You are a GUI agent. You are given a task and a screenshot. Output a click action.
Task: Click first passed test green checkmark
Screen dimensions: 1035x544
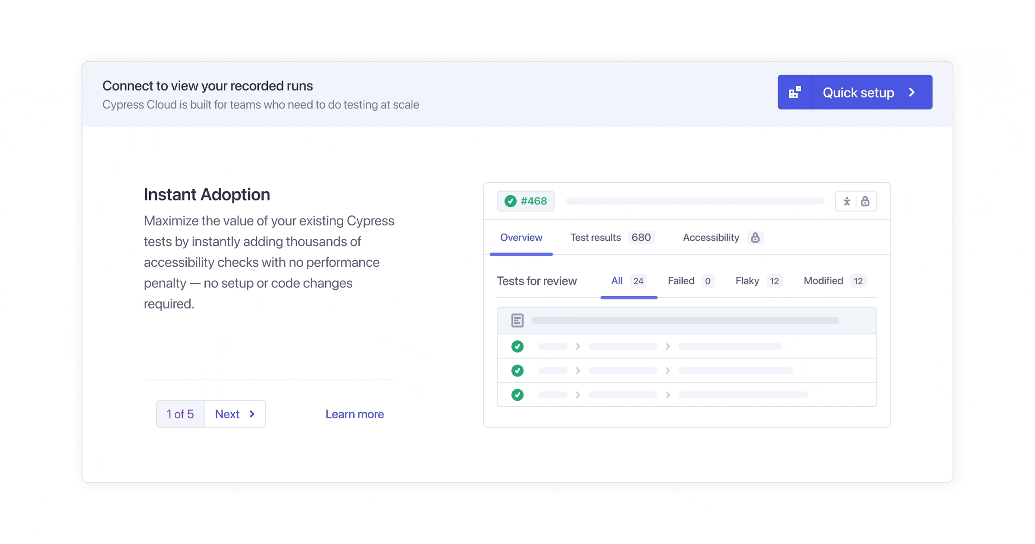[x=517, y=347]
